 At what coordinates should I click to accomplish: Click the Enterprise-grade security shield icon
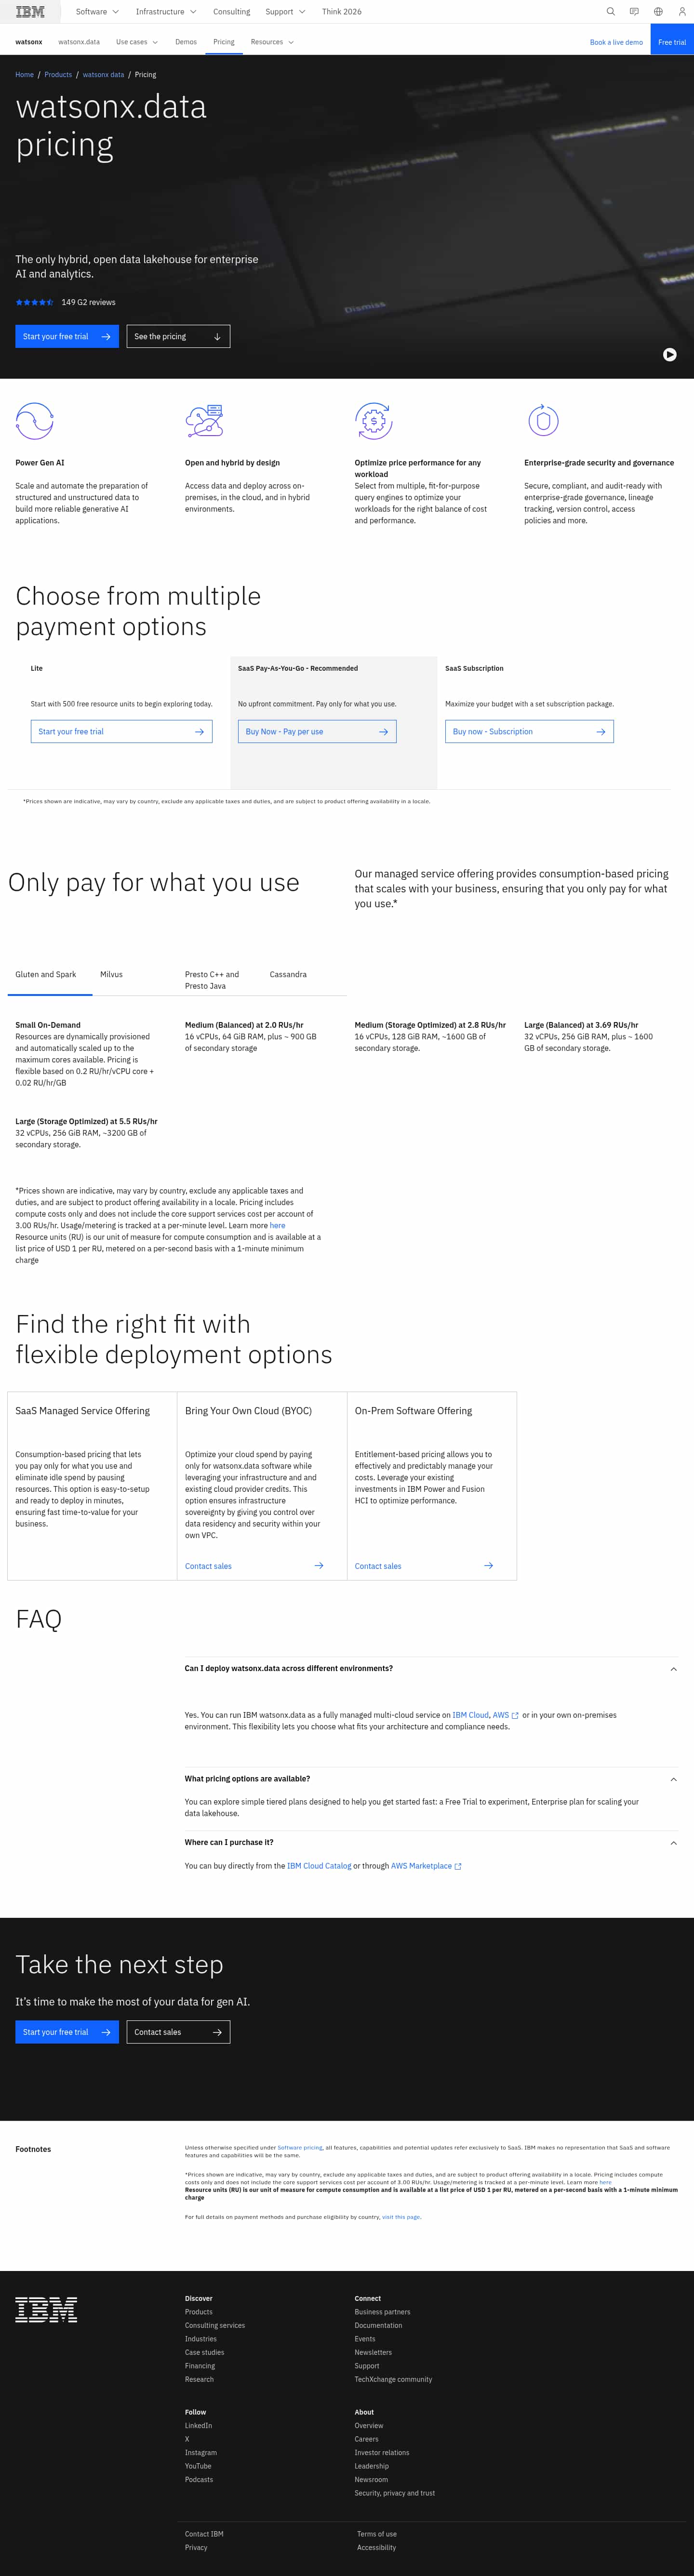543,421
